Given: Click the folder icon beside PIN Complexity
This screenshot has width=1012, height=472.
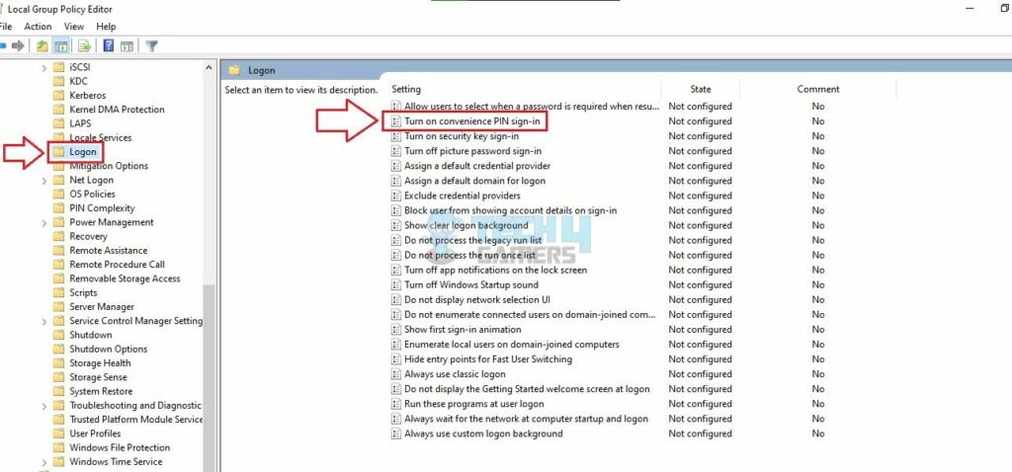Looking at the screenshot, I should click(58, 208).
